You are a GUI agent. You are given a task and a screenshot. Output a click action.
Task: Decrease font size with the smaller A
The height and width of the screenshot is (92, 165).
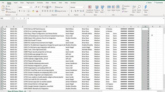tap(39, 7)
